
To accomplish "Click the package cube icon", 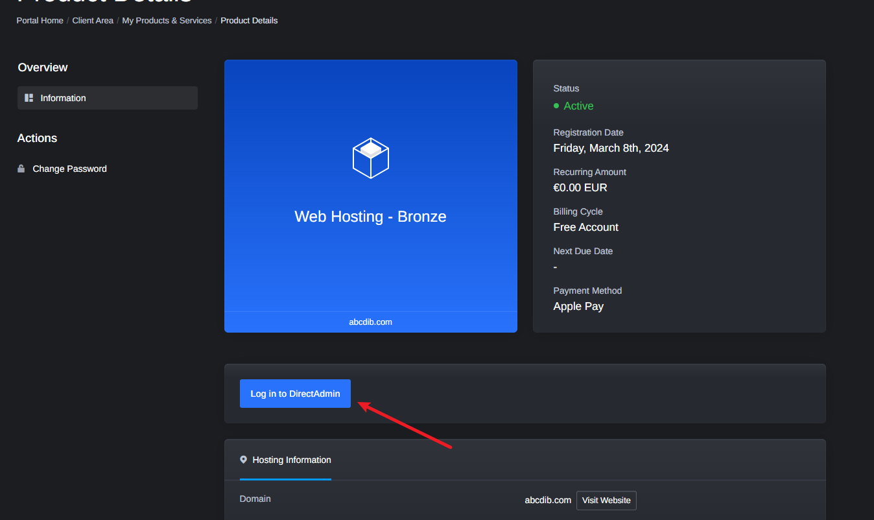I will pos(371,158).
